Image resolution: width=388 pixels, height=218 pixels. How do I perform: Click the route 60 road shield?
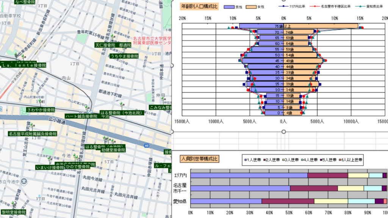tap(146, 145)
